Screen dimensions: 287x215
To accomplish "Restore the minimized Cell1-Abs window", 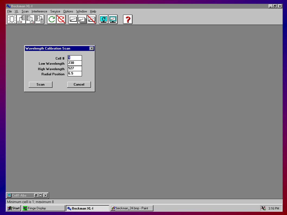I will point(36,195).
